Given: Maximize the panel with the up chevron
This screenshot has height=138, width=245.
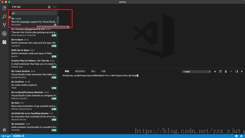Looking at the screenshot, I should pos(231,71).
